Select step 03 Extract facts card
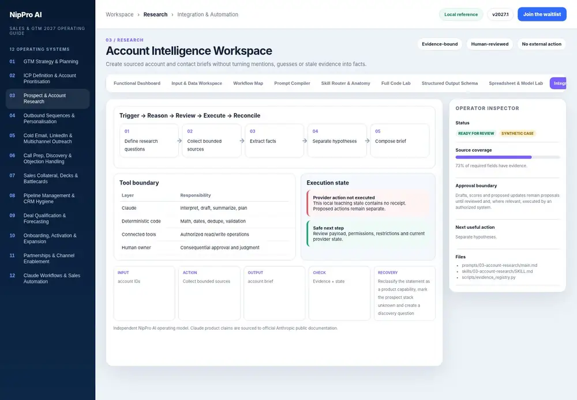 pos(275,141)
